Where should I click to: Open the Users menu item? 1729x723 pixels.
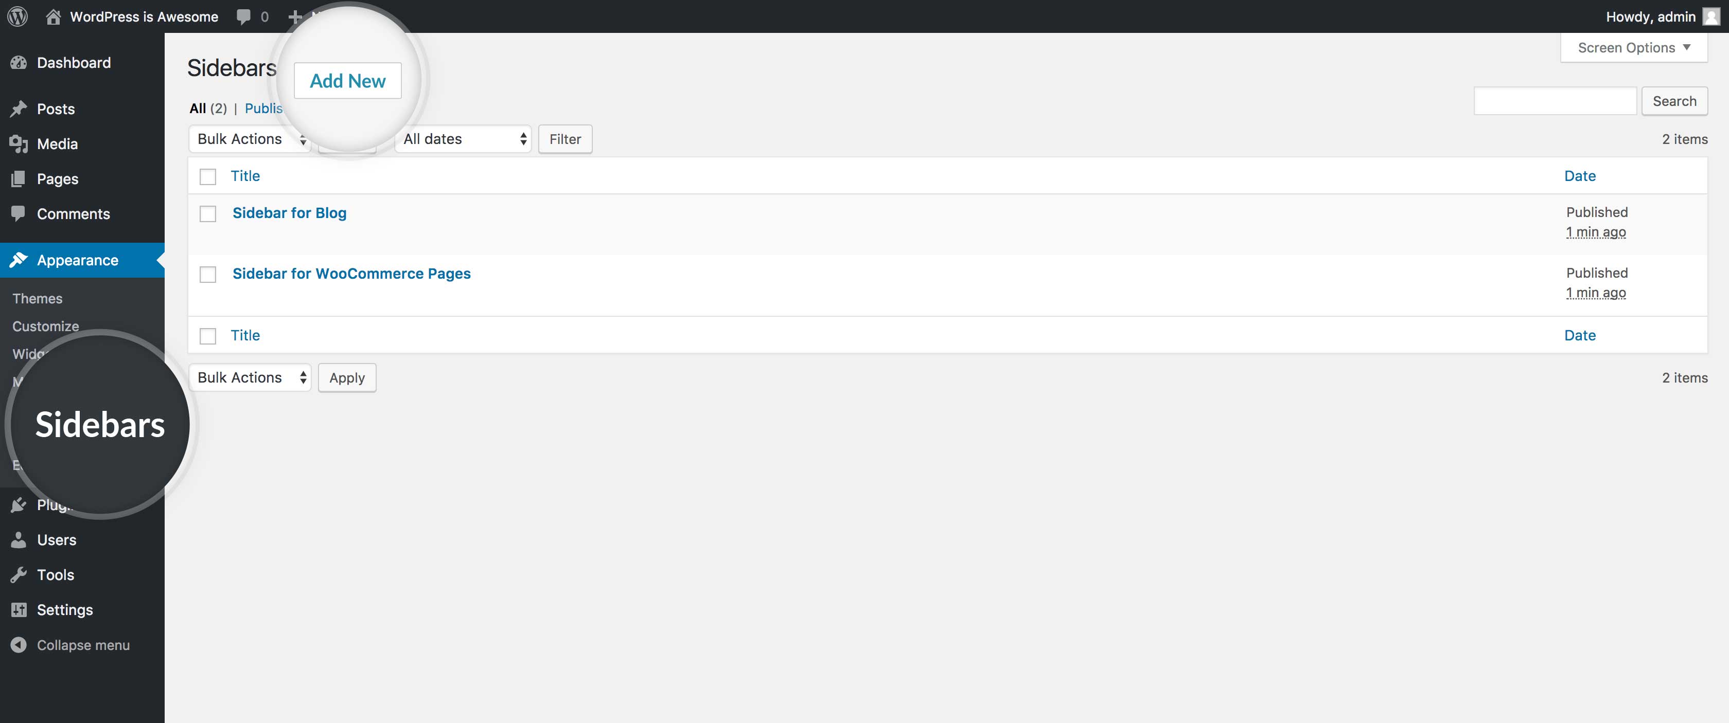57,540
